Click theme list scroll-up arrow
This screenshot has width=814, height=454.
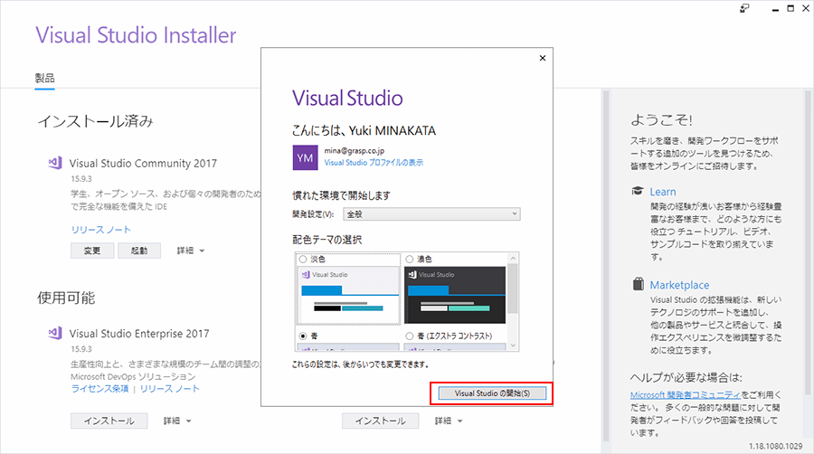click(x=513, y=258)
